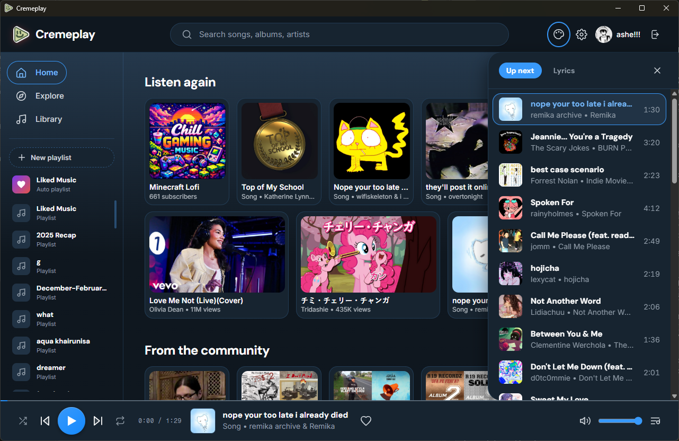
Task: Open the 2025 Recap playlist
Action: [61, 240]
